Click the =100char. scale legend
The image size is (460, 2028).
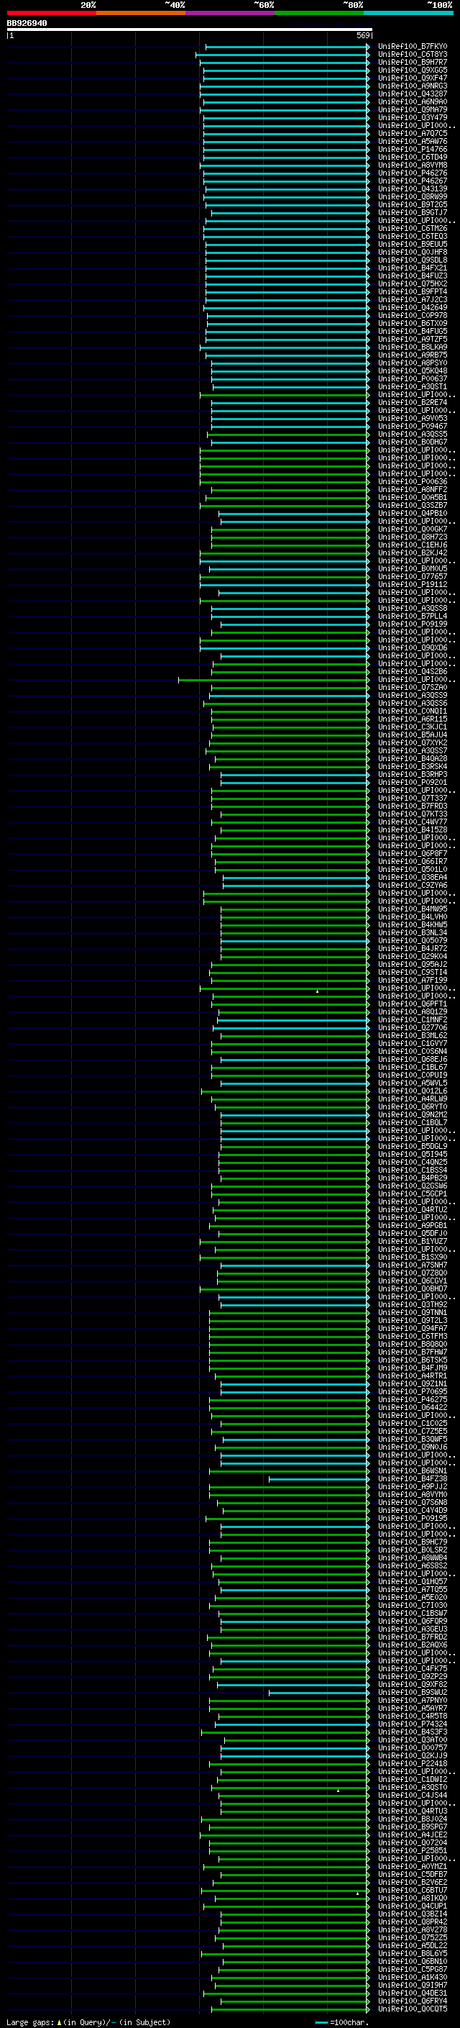tap(341, 2022)
